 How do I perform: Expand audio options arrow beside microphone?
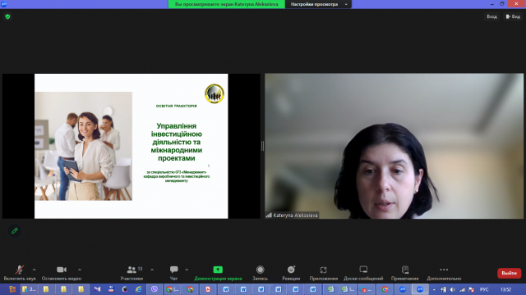point(35,270)
